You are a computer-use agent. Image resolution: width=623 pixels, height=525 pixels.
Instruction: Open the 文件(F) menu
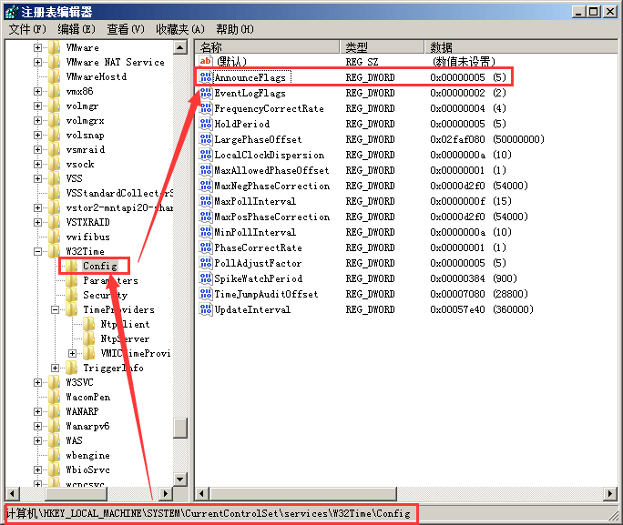(27, 29)
